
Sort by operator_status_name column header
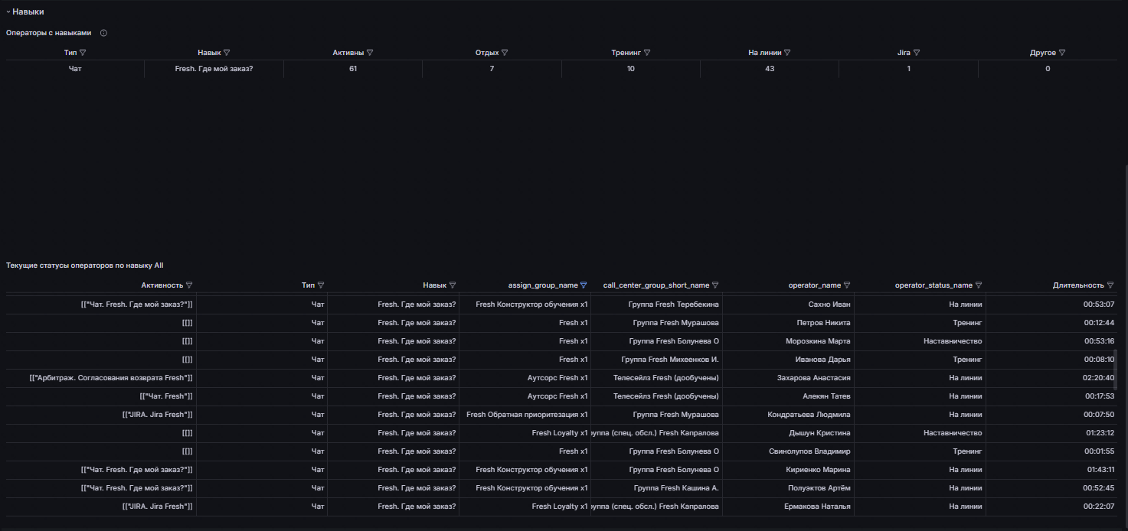click(933, 285)
